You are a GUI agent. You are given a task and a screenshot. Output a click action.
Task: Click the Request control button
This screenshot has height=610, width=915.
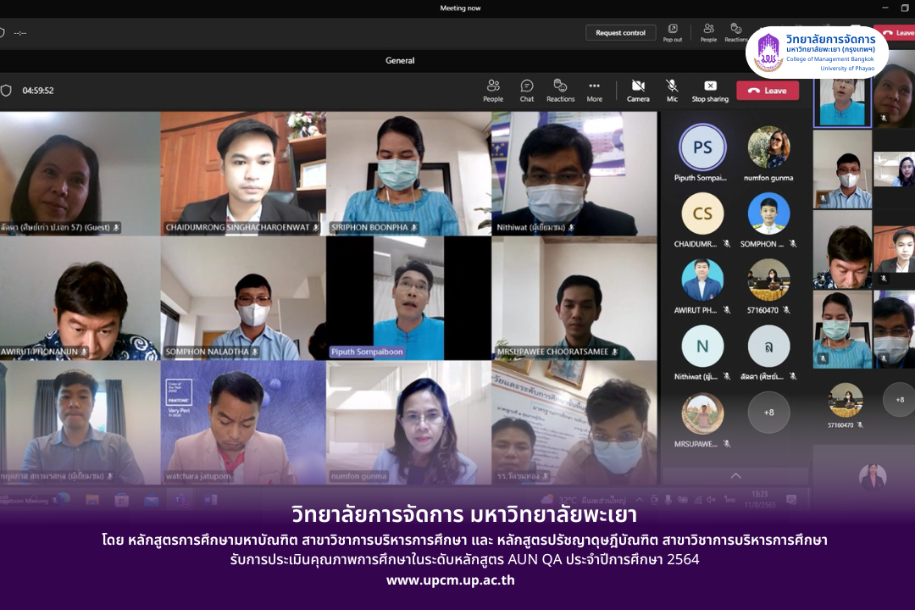click(620, 33)
